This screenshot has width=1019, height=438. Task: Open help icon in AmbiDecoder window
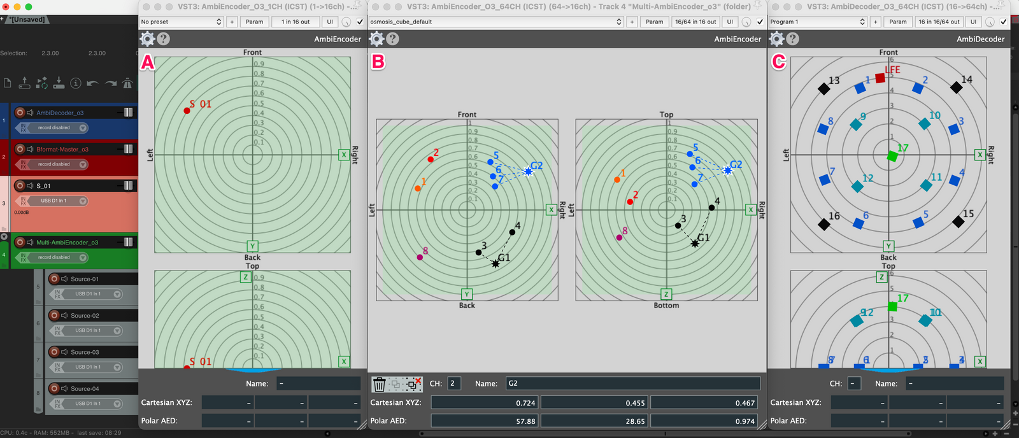793,39
